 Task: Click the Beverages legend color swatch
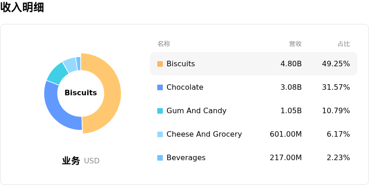(160, 158)
